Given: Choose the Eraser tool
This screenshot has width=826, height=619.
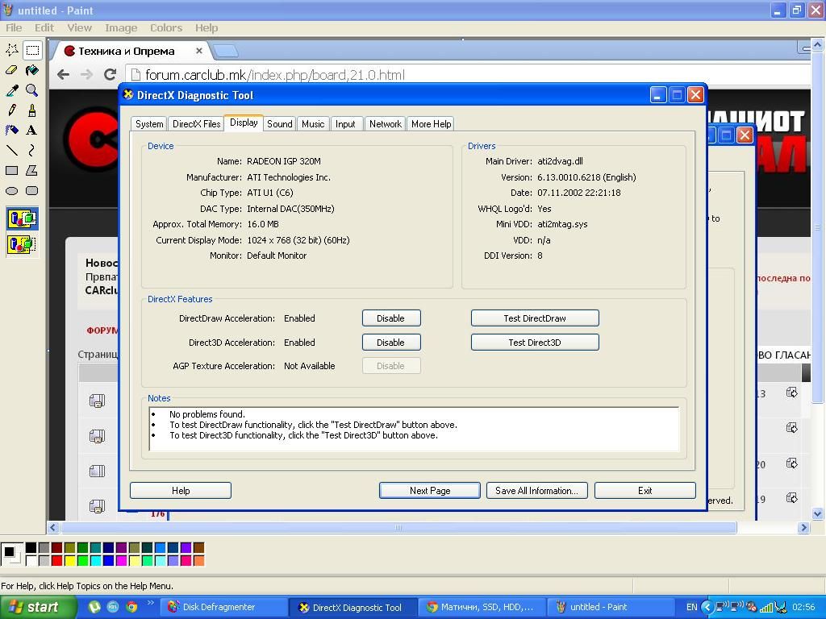Looking at the screenshot, I should point(11,70).
